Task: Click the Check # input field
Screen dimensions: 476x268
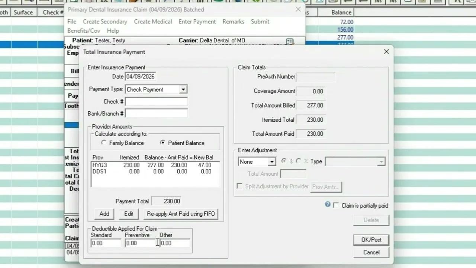Action: (x=156, y=102)
